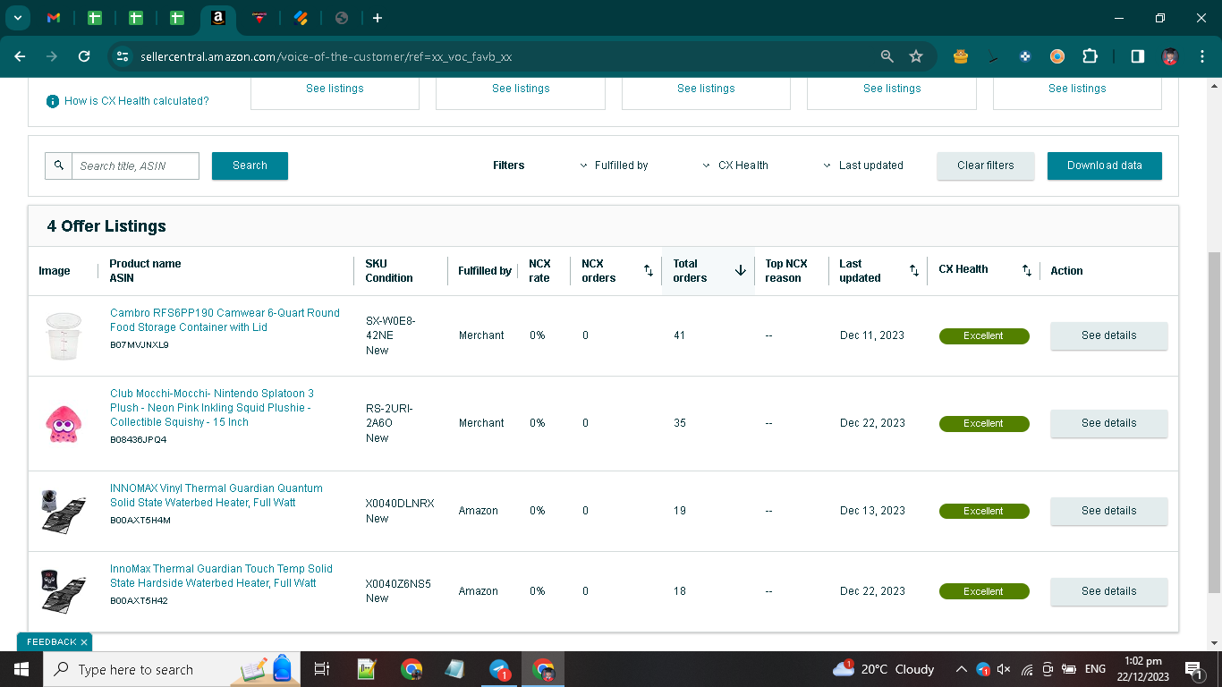Screen dimensions: 1222x687
Task: Click the muted volume tray icon
Action: pyautogui.click(x=1004, y=669)
